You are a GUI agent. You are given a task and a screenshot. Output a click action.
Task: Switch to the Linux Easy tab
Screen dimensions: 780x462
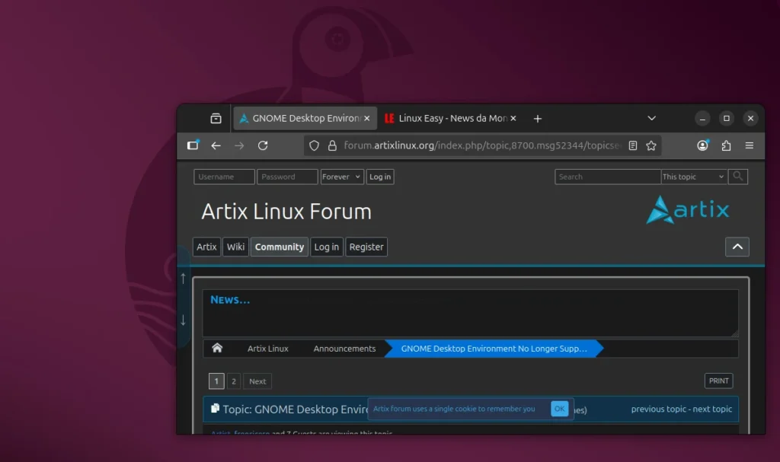pyautogui.click(x=449, y=118)
